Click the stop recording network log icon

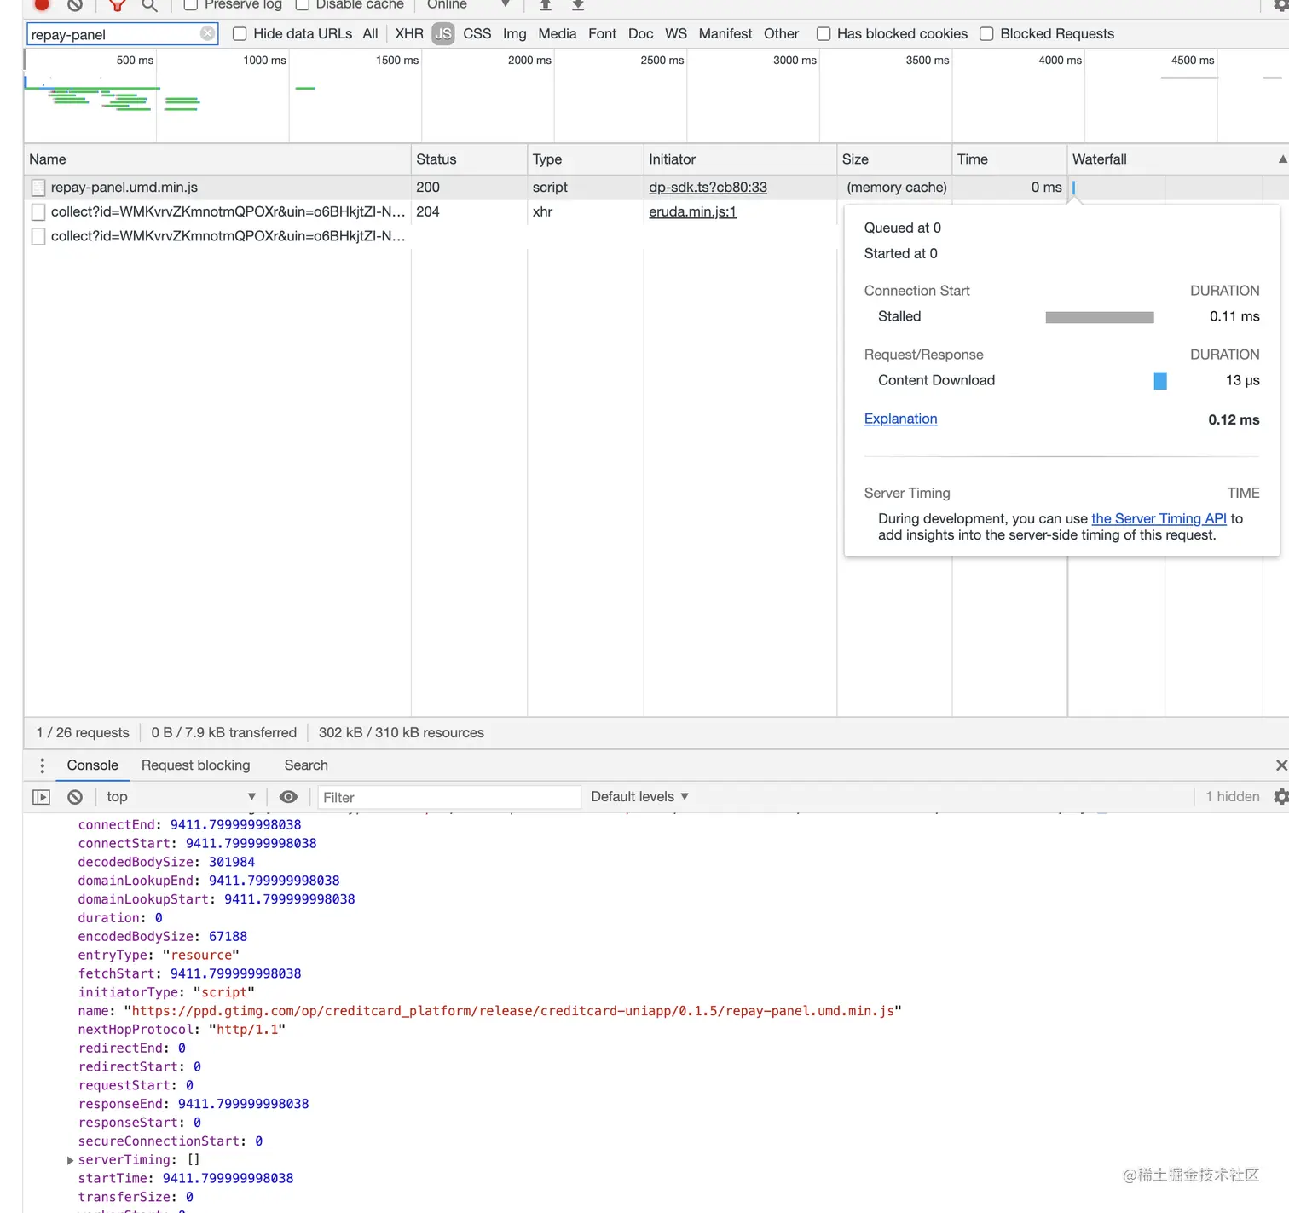42,4
